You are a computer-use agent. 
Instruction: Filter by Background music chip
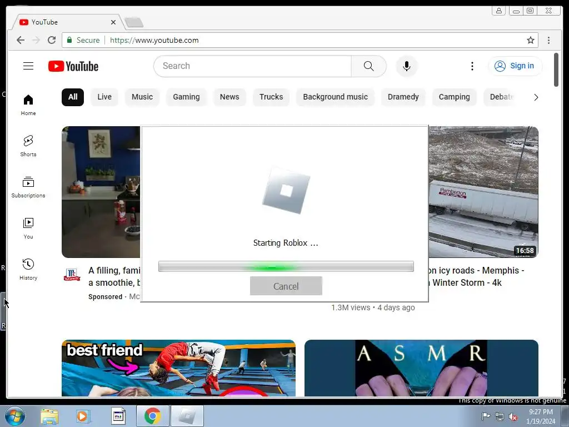pyautogui.click(x=335, y=97)
